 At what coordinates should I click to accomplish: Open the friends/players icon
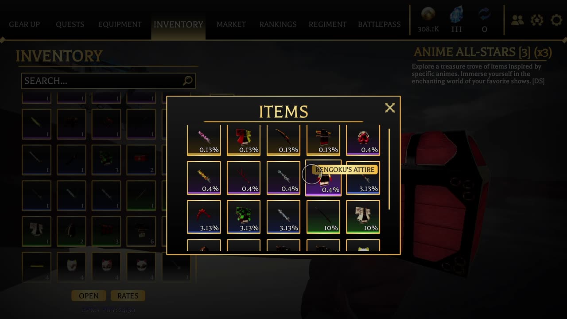click(x=517, y=20)
